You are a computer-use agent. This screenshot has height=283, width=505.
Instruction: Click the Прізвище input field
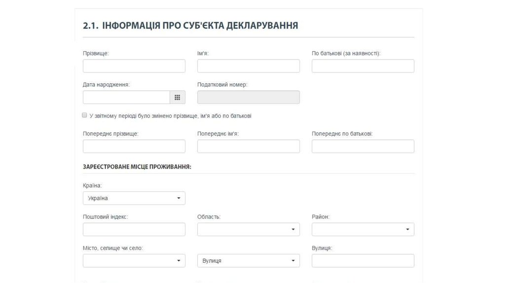click(134, 66)
